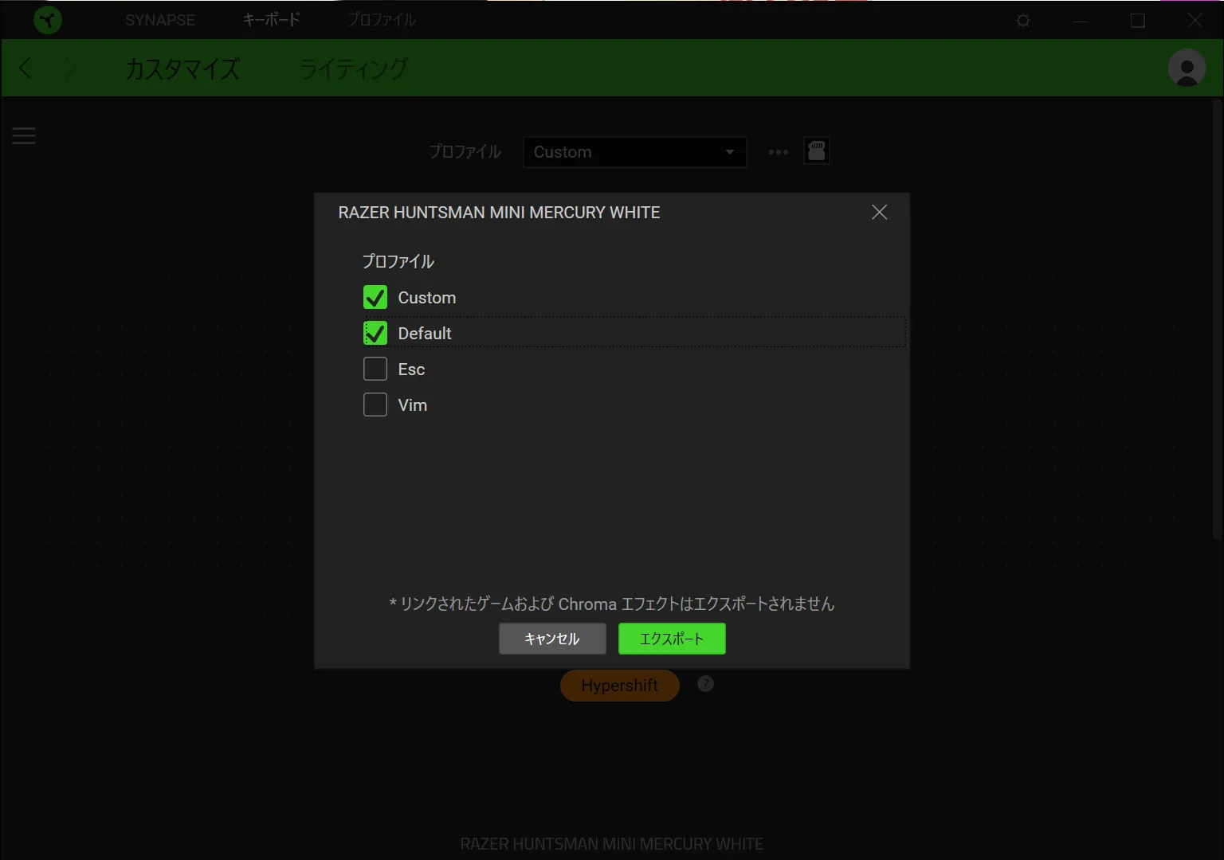Close the export profile dialog
This screenshot has width=1224, height=860.
click(879, 213)
